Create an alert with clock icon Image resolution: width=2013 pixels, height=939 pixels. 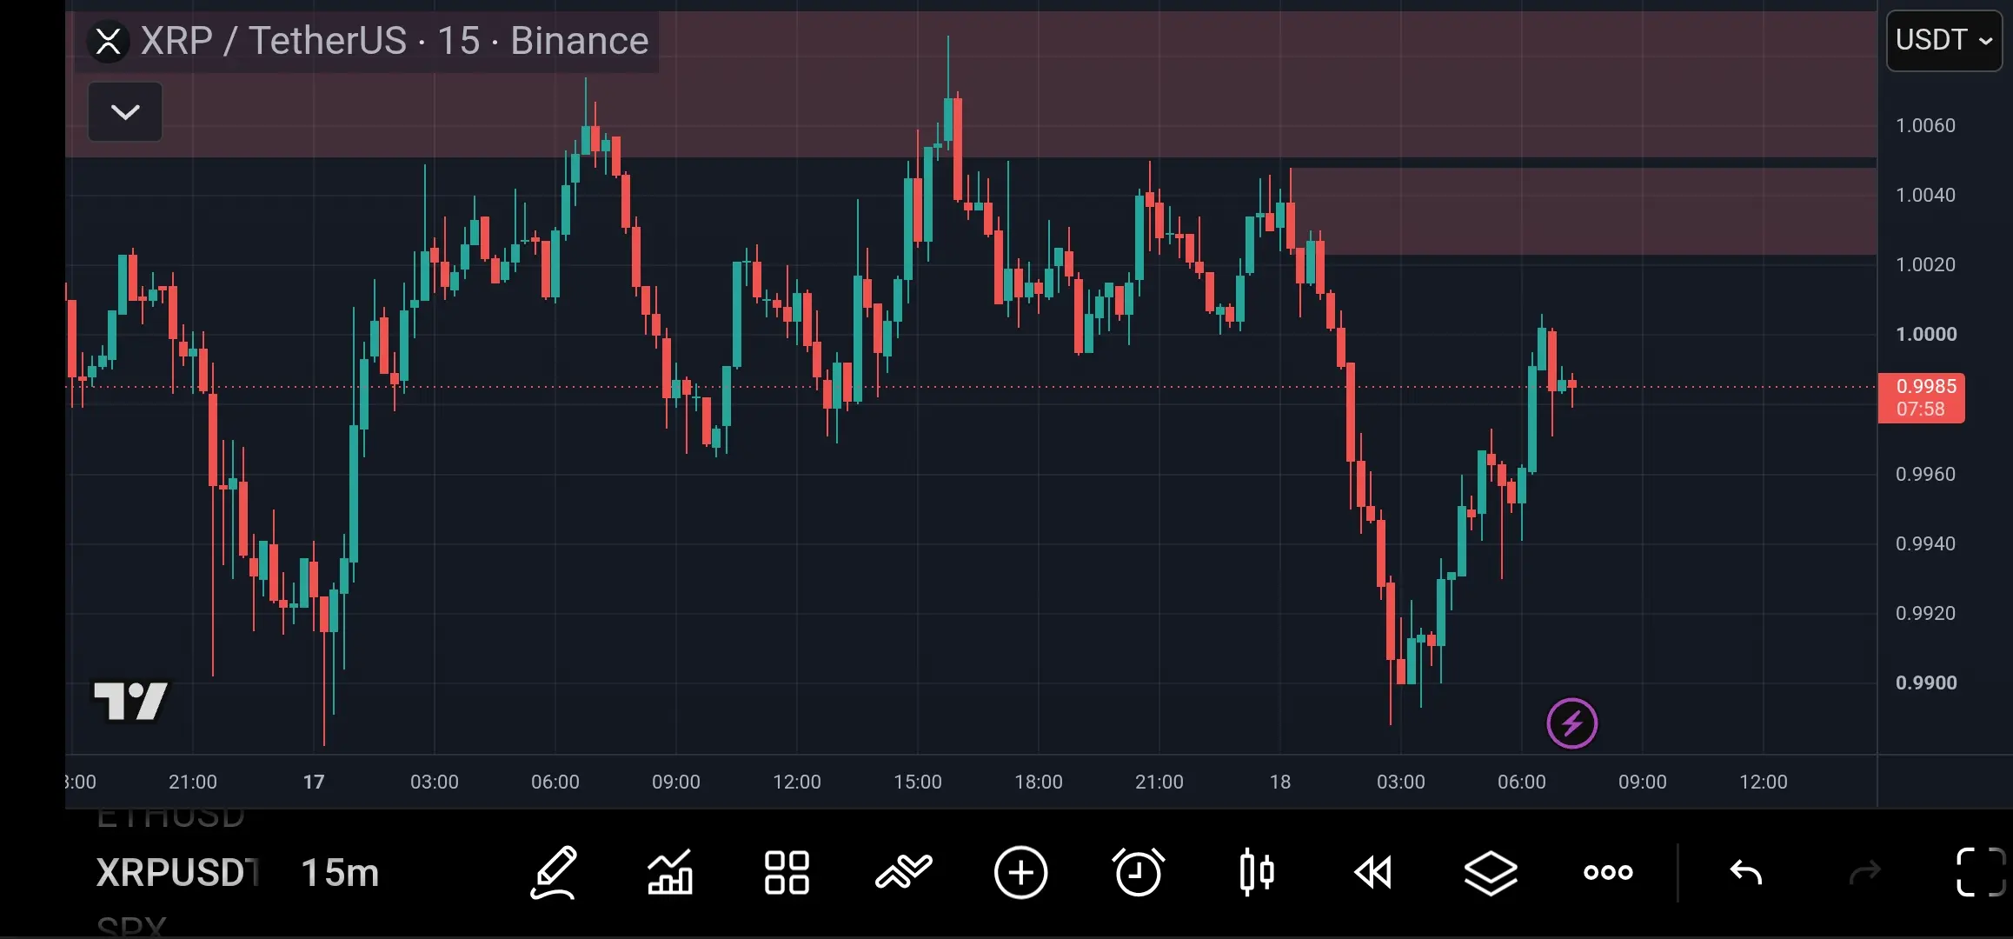1138,872
